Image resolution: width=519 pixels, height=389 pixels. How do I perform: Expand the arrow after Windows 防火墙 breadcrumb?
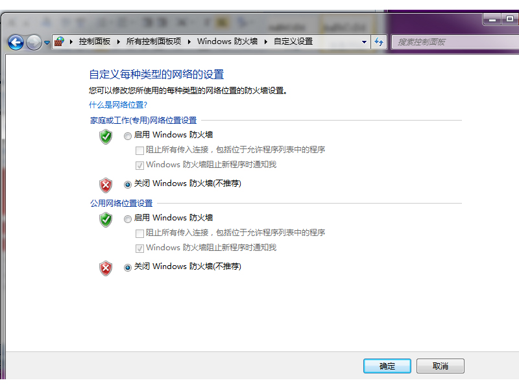[265, 41]
